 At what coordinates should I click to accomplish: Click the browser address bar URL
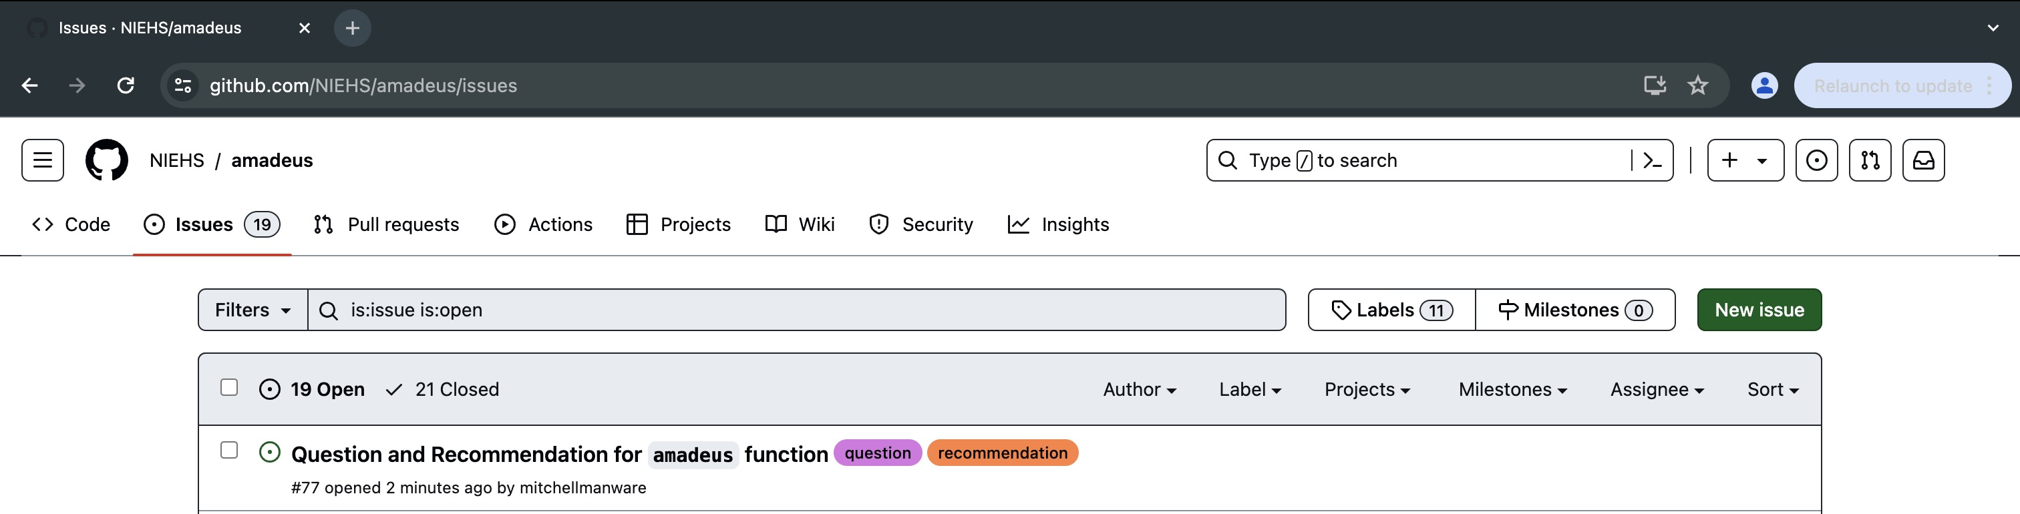[363, 86]
